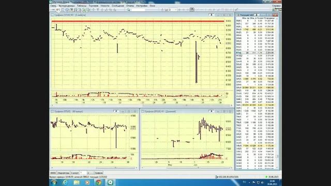The height and width of the screenshot is (186, 331).
Task: Open the Отчеты menu
Action: pyautogui.click(x=130, y=6)
